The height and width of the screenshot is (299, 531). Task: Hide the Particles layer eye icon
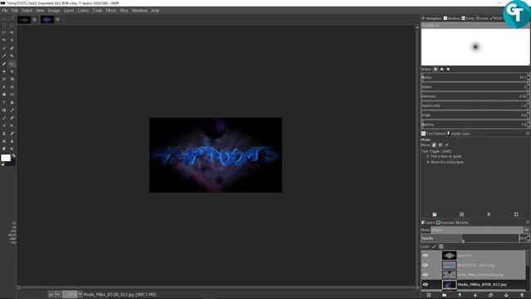[x=426, y=275]
